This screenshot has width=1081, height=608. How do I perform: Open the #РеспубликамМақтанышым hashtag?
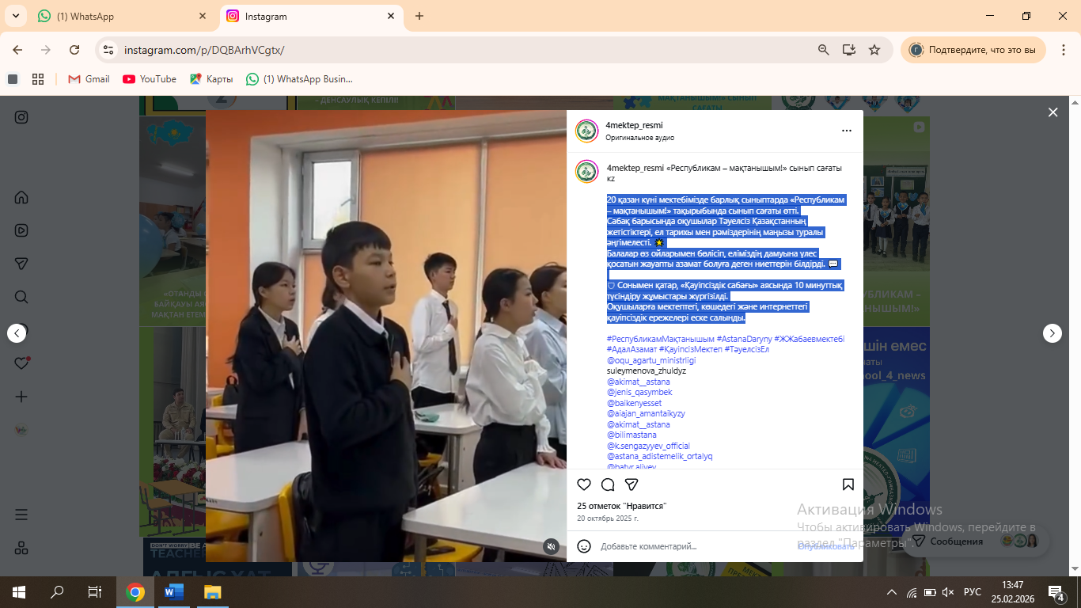(x=660, y=339)
